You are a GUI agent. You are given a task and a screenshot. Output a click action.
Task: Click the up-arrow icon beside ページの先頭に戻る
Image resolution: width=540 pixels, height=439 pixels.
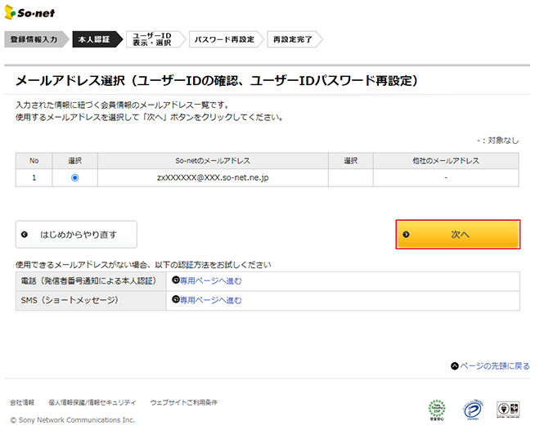click(x=454, y=365)
